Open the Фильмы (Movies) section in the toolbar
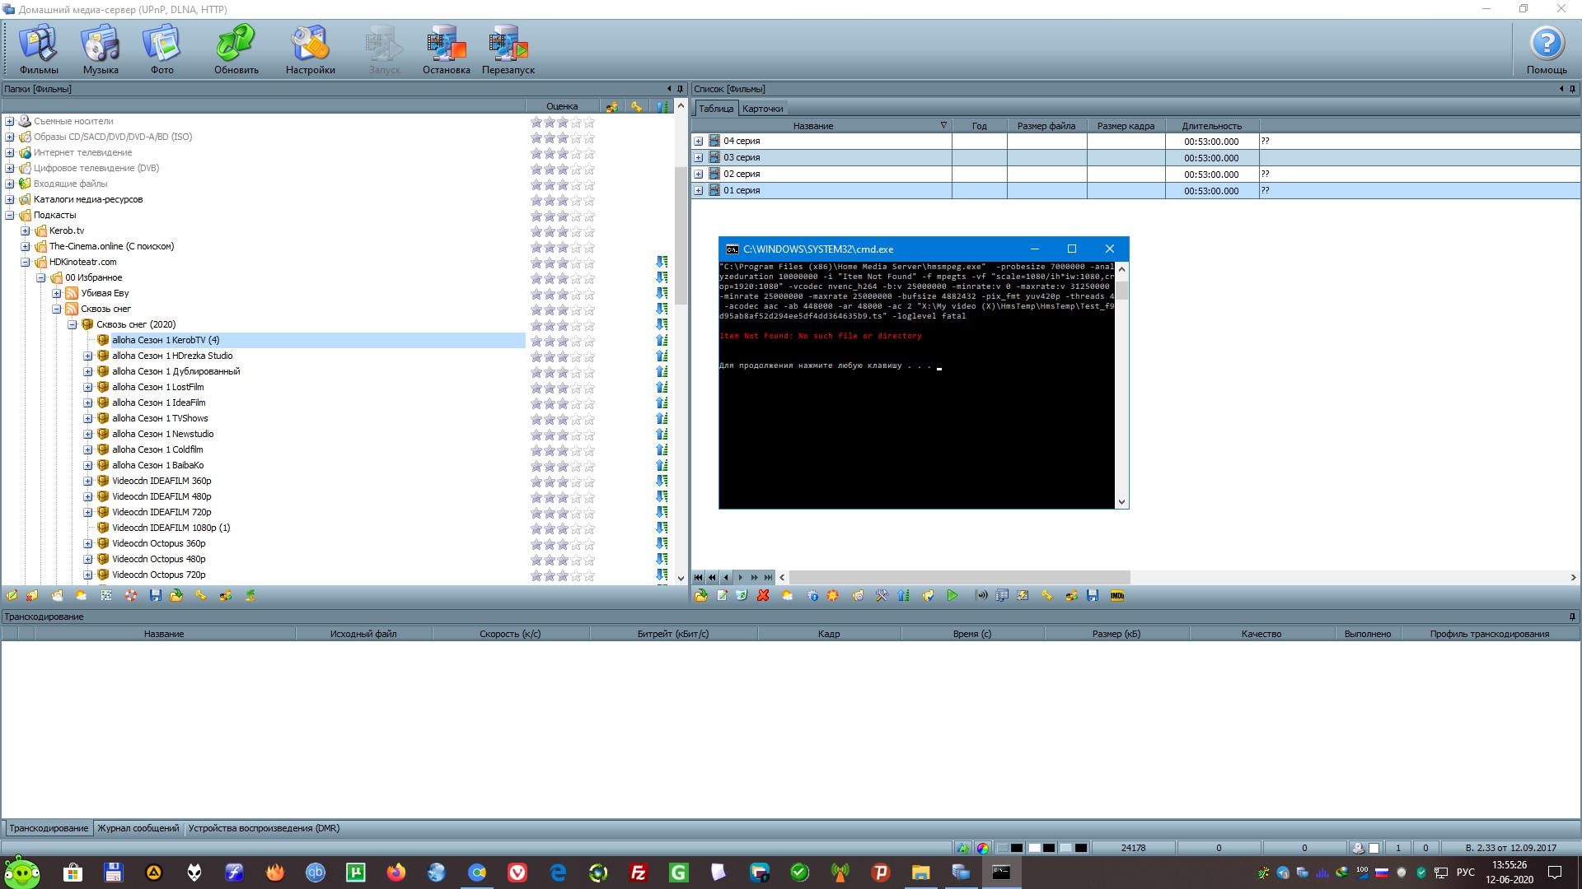 click(39, 49)
